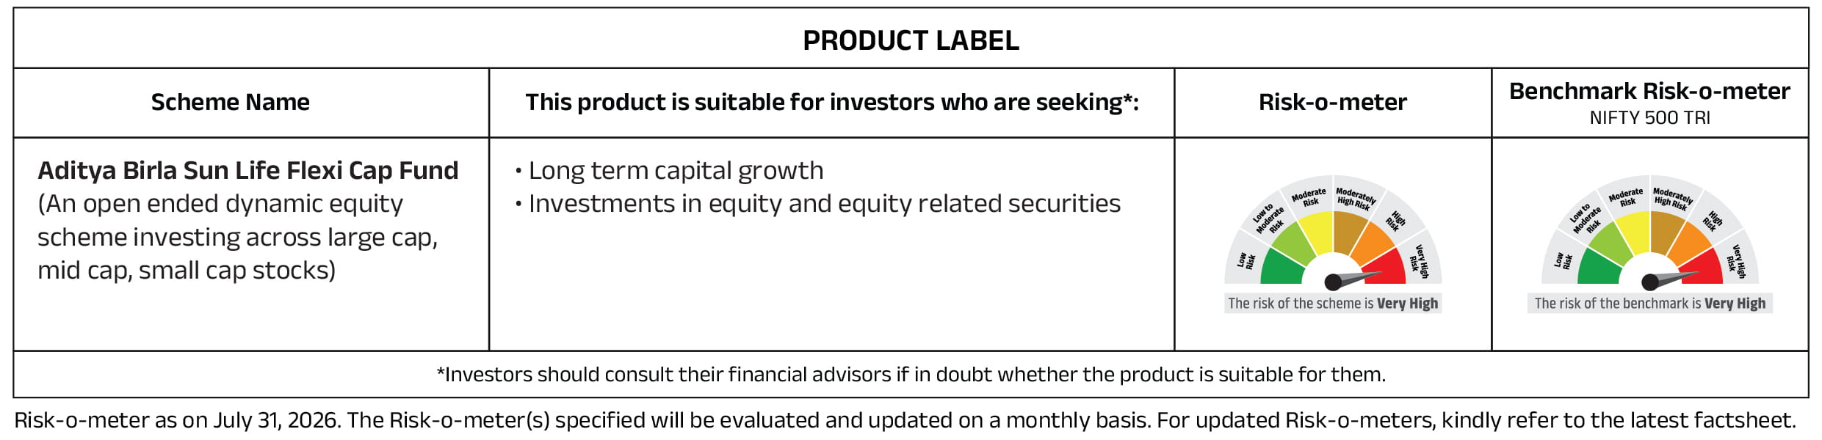Select the Aditya Birla Sun Life Flexi Cap Fund name

[248, 170]
